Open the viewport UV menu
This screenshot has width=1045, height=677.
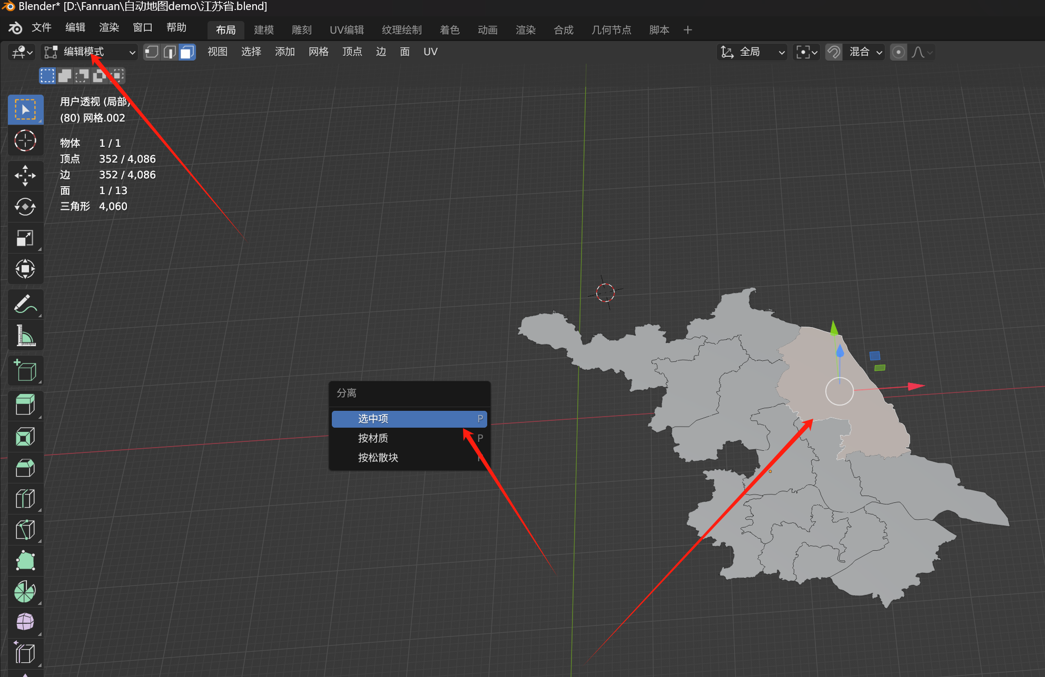[430, 52]
